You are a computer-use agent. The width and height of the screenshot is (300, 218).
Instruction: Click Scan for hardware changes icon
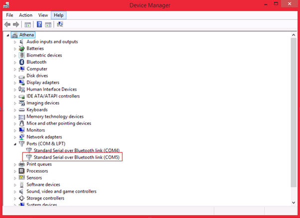60,24
